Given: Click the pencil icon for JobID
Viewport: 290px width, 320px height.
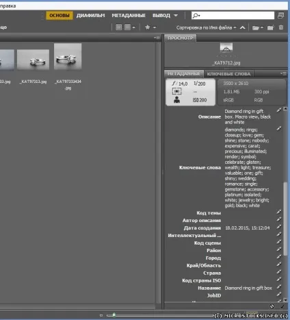Looking at the screenshot, I should tap(279, 294).
